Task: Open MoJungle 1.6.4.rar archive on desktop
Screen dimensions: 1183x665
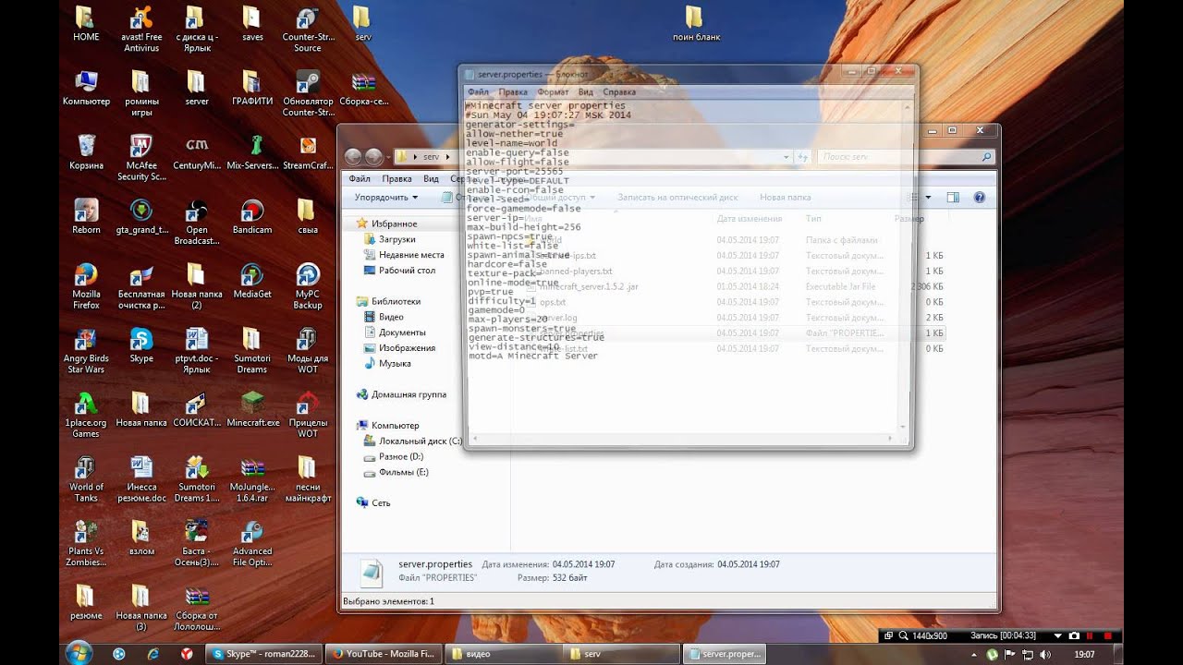Action: [252, 478]
